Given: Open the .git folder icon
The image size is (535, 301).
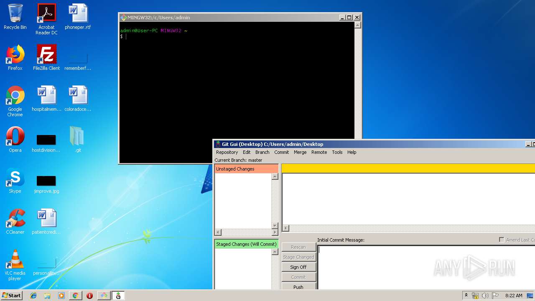Looking at the screenshot, I should (x=78, y=140).
